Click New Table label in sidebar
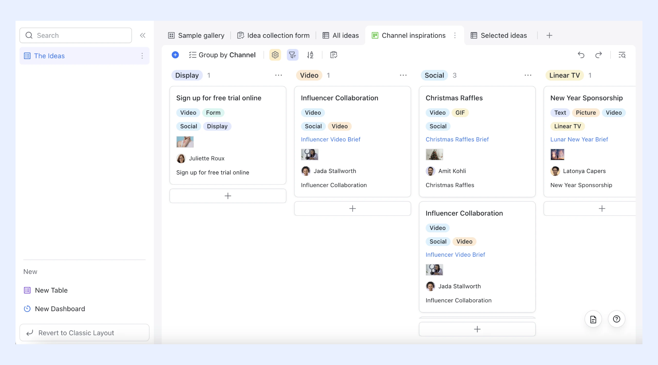This screenshot has width=658, height=365. (x=51, y=290)
